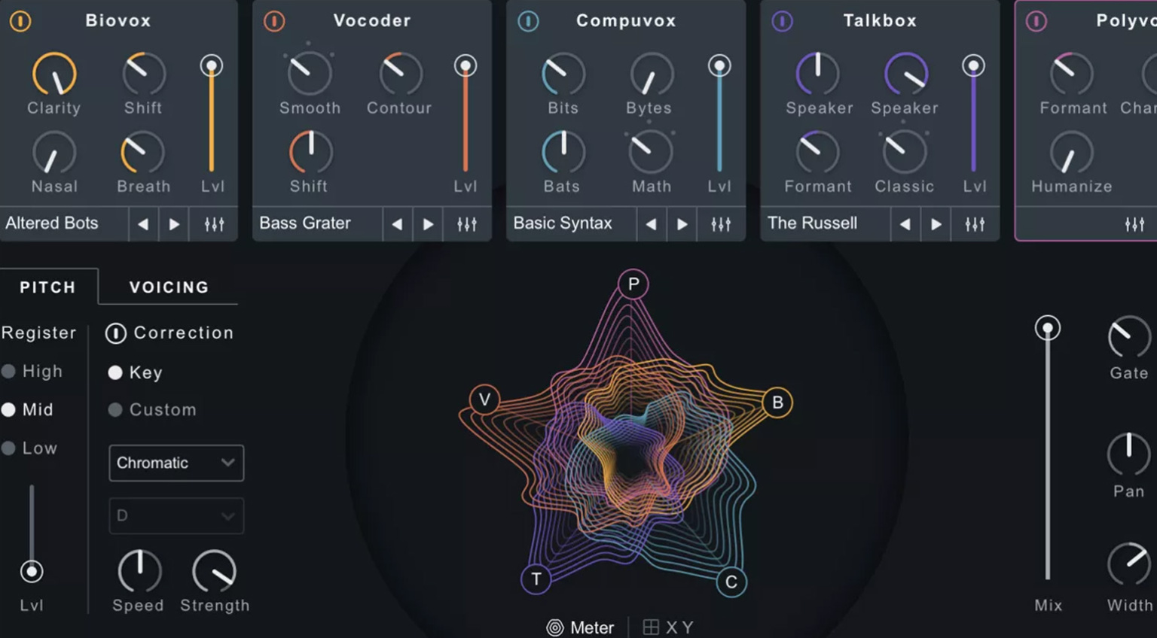The width and height of the screenshot is (1157, 638).
Task: Switch visualizer to Meter view
Action: pyautogui.click(x=580, y=627)
